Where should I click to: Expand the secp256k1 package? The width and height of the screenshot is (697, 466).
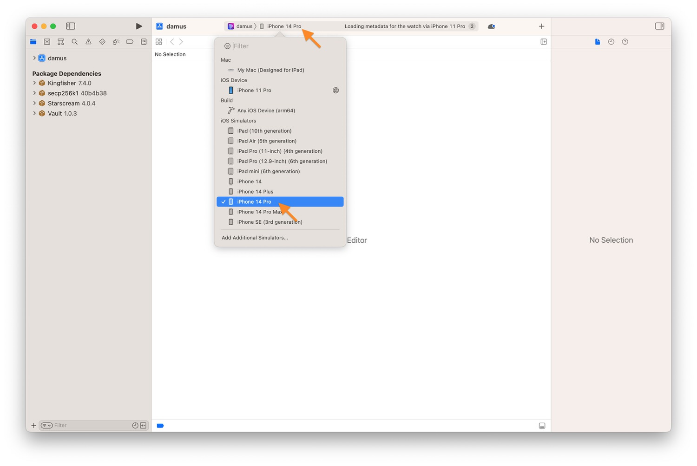pos(34,93)
